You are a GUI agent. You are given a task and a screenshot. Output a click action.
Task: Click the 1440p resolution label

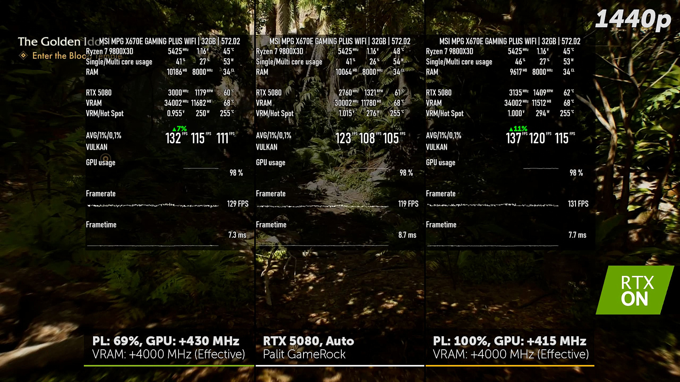[633, 20]
